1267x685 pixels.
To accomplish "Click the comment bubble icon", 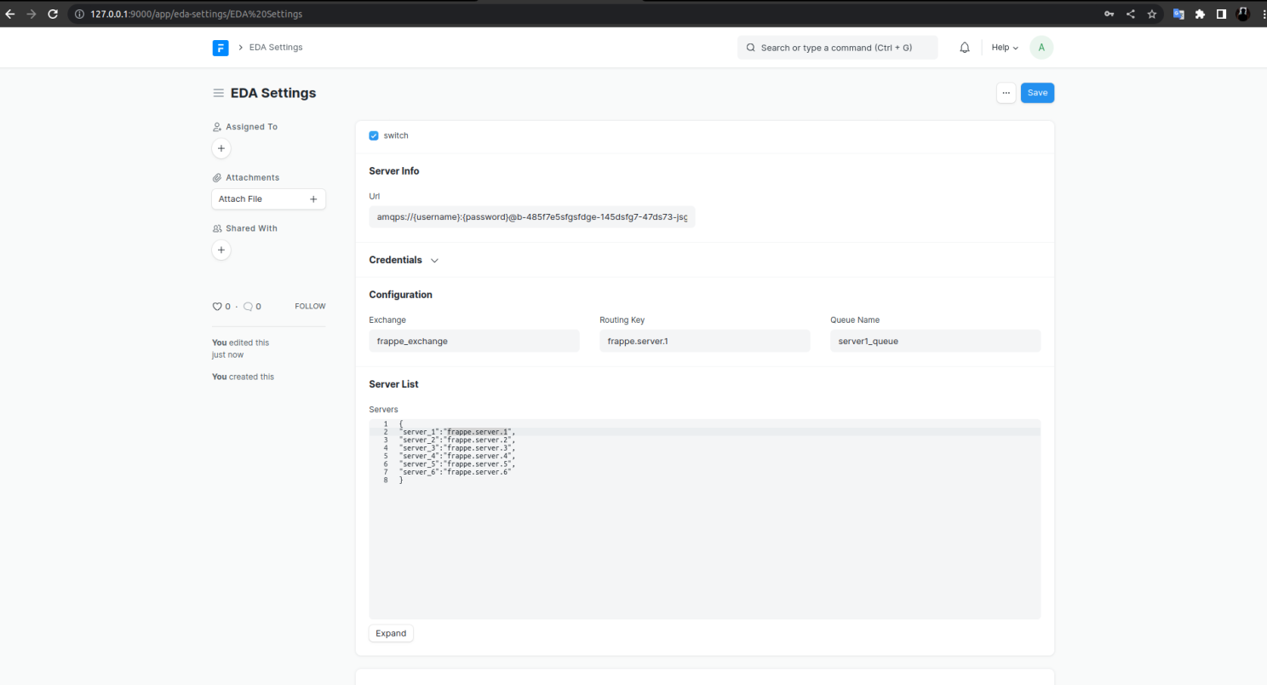I will tap(248, 307).
